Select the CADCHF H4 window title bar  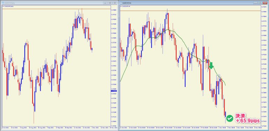click(x=187, y=3)
